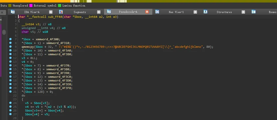Viewport: 277px width, 120px height.
Task: Click the Segments tab icon
Action: pos(61,12)
